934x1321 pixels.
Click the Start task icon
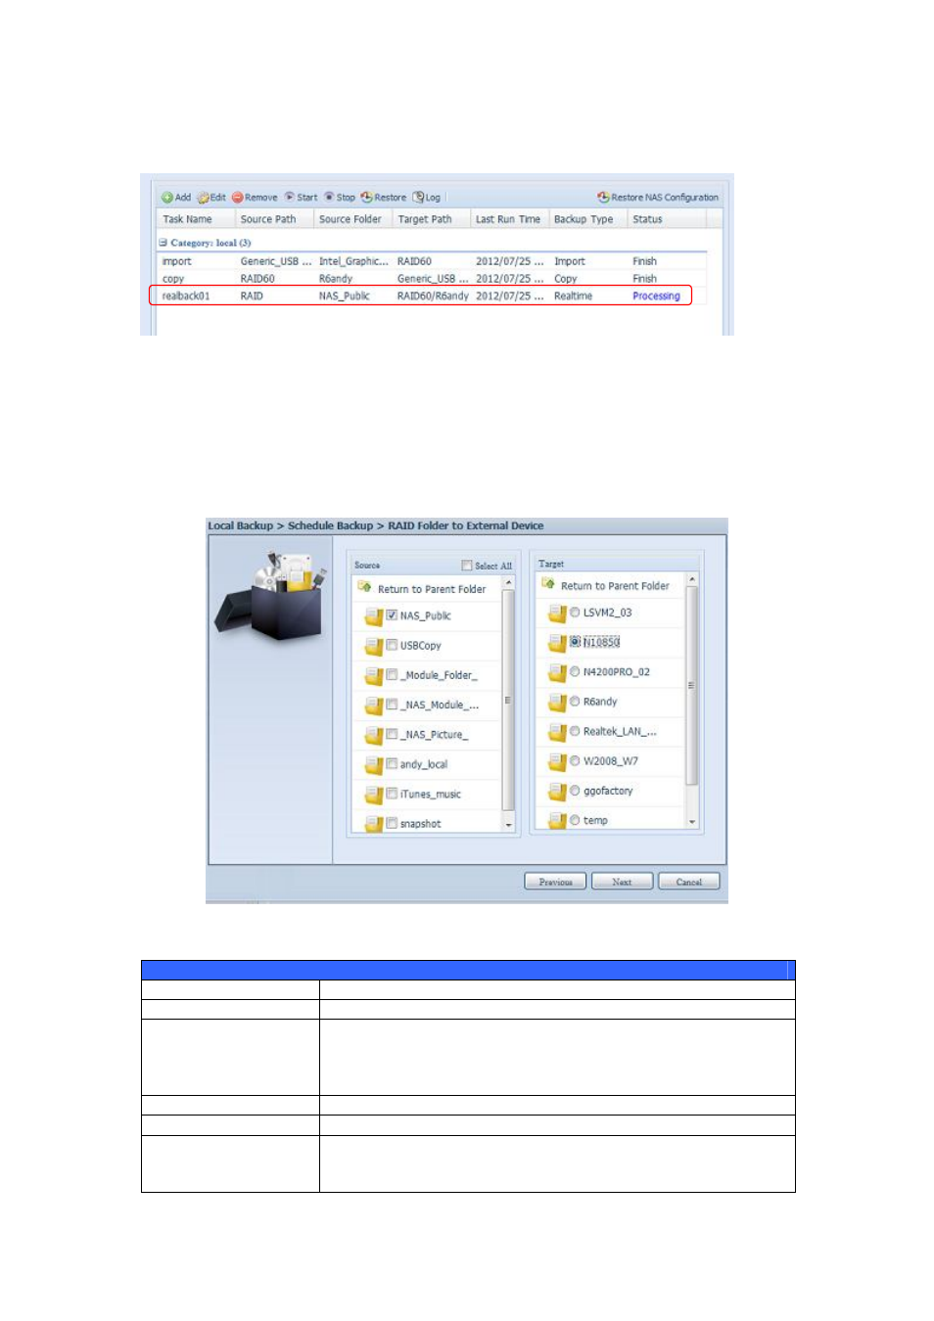(x=290, y=197)
